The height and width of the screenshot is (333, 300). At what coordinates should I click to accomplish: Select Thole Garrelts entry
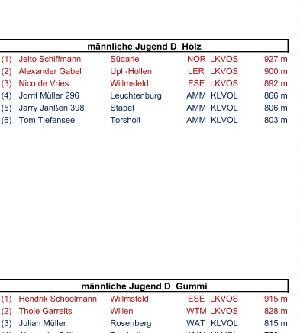point(45,311)
